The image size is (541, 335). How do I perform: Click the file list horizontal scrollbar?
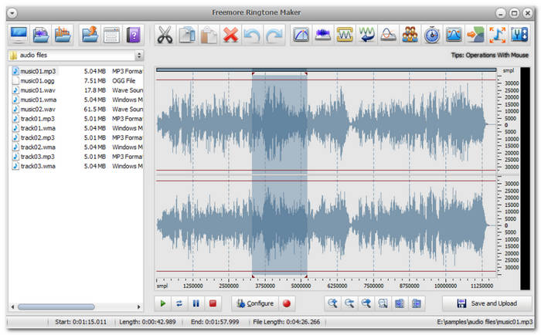[58, 306]
